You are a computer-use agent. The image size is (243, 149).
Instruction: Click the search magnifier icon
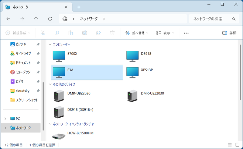pyautogui.click(x=234, y=19)
